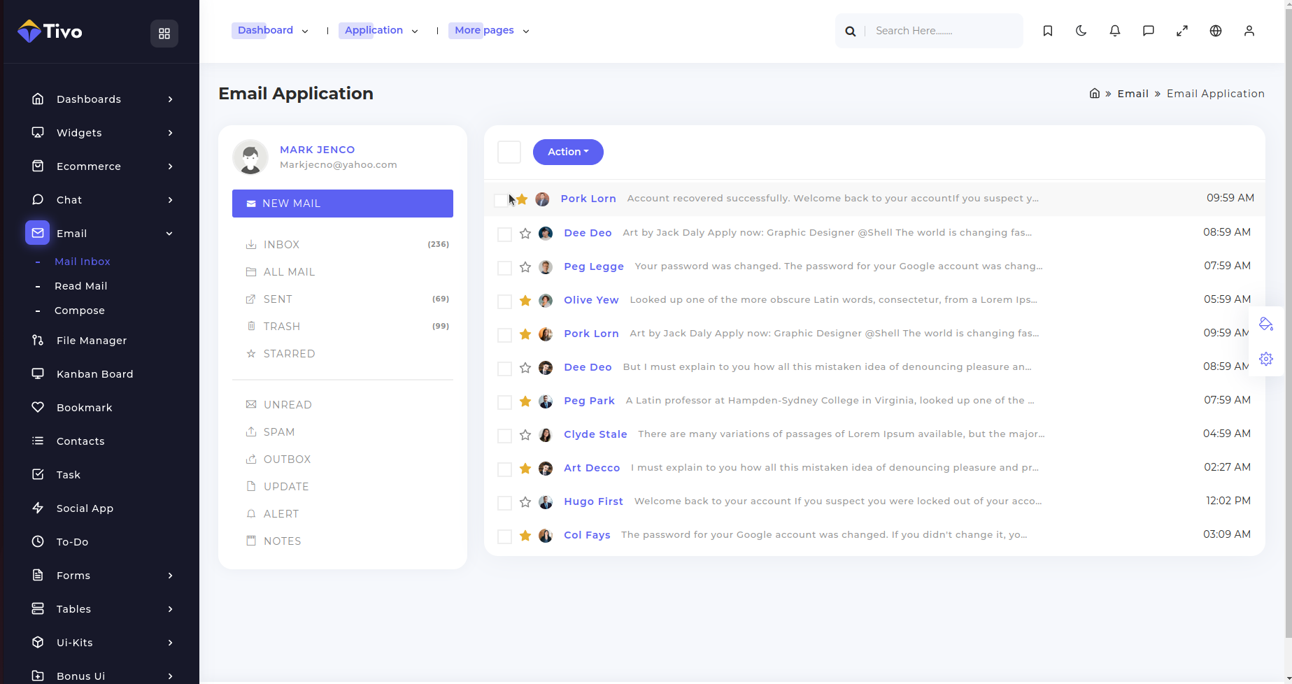Tick the checkbox for Peg Legge email
This screenshot has width=1292, height=684.
click(504, 268)
